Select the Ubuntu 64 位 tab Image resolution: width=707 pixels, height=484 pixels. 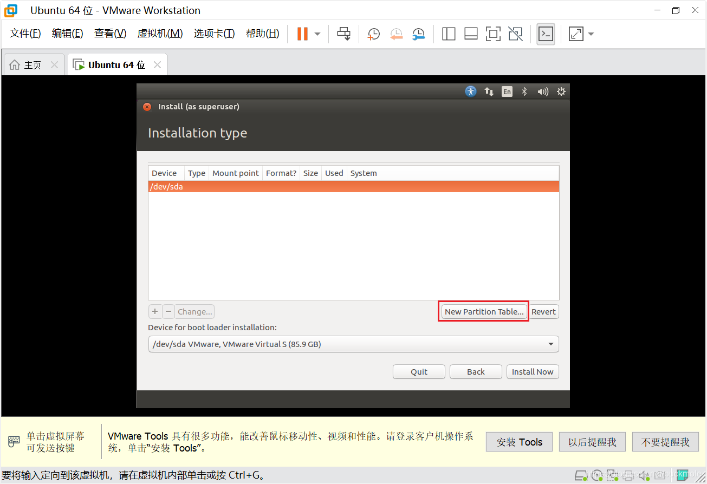click(116, 65)
